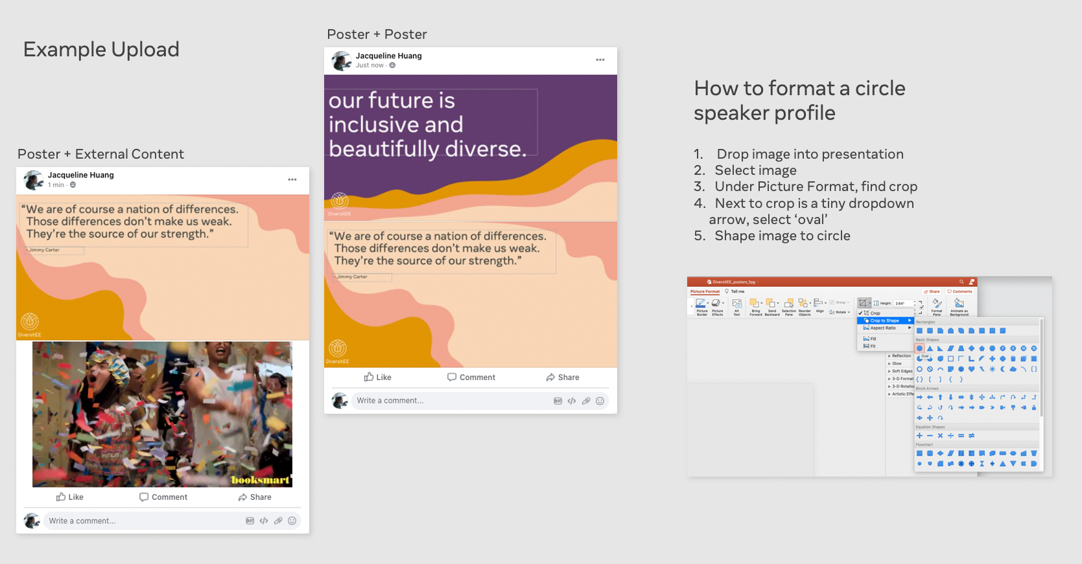This screenshot has height=564, width=1082.
Task: Pick the crescent moon shape
Action: coord(1003,369)
